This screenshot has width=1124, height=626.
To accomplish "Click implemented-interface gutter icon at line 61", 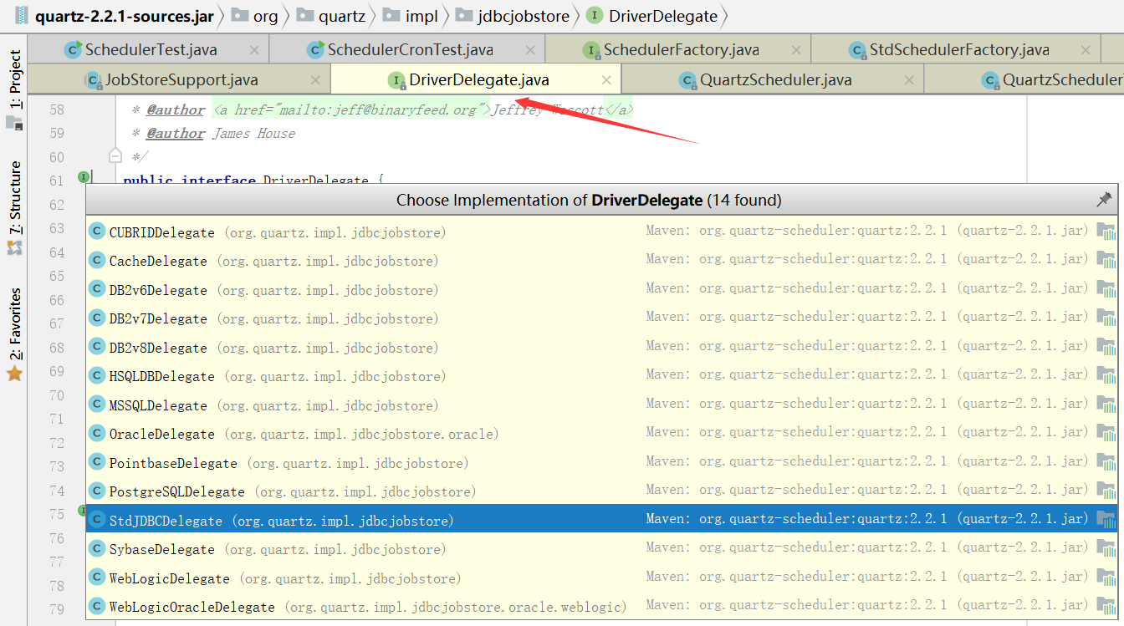I will pos(84,176).
